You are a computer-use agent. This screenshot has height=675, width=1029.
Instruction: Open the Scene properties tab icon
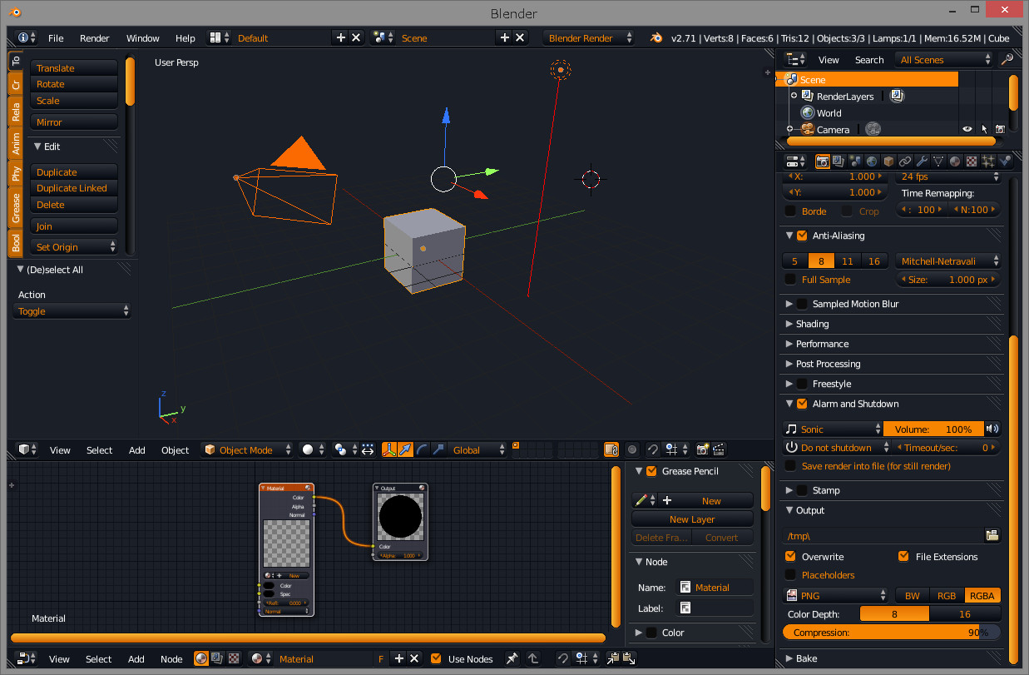tap(855, 161)
